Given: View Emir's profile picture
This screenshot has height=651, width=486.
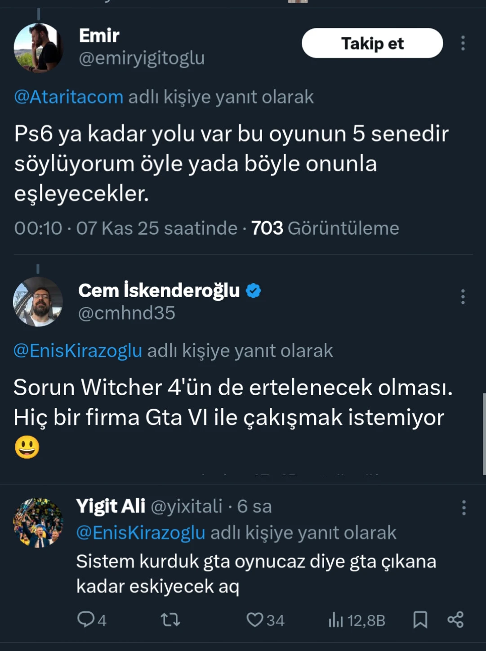Looking at the screenshot, I should 38,48.
